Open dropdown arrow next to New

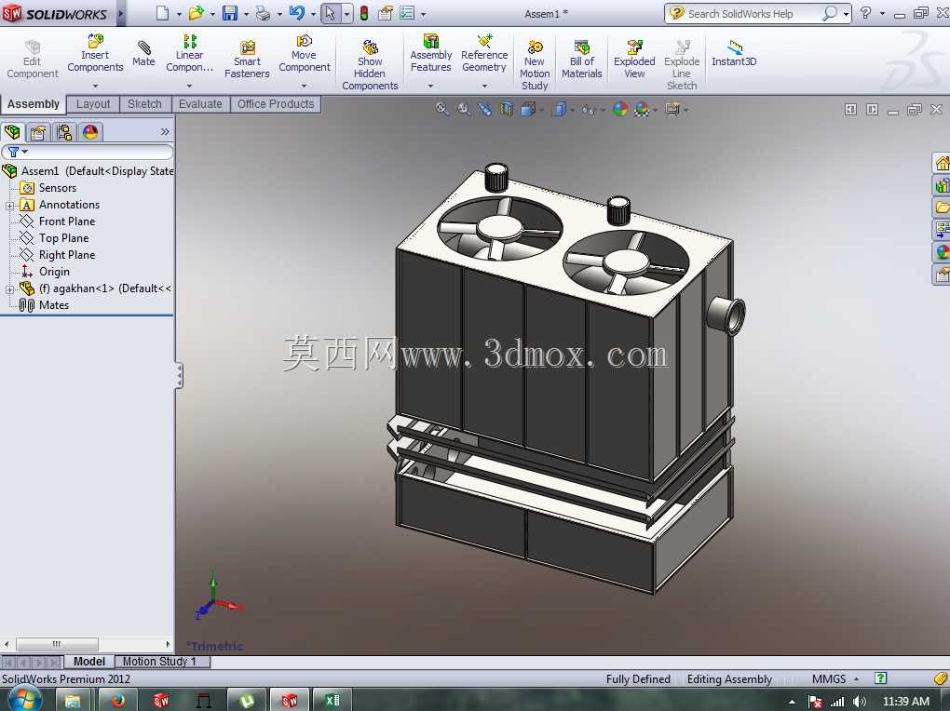180,14
